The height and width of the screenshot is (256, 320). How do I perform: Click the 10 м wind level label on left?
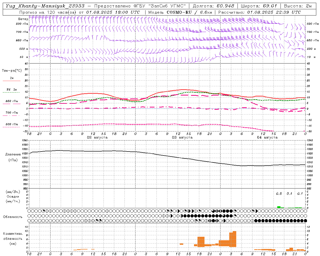coord(24,57)
